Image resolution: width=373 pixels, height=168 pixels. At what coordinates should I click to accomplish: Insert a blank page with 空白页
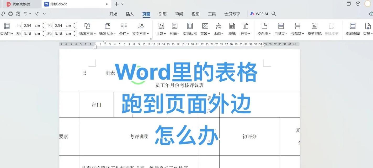tap(264, 29)
